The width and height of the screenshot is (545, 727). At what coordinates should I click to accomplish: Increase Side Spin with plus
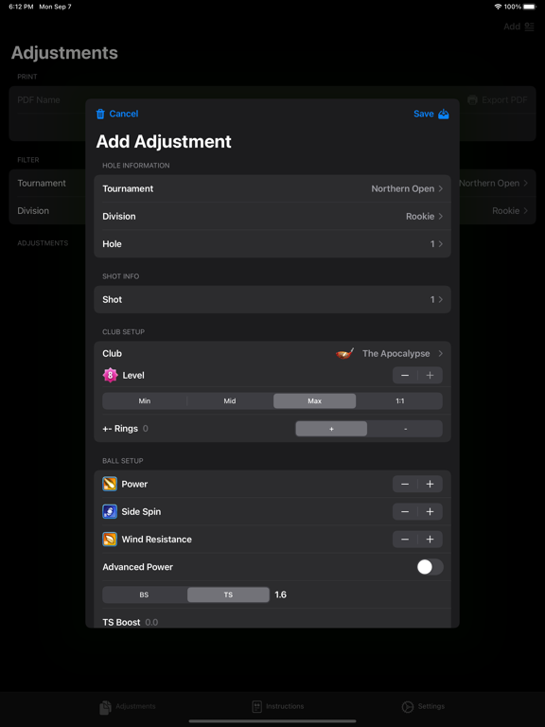point(431,512)
